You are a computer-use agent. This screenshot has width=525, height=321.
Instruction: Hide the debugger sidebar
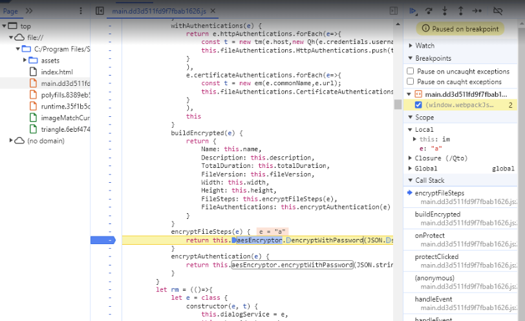tap(394, 11)
